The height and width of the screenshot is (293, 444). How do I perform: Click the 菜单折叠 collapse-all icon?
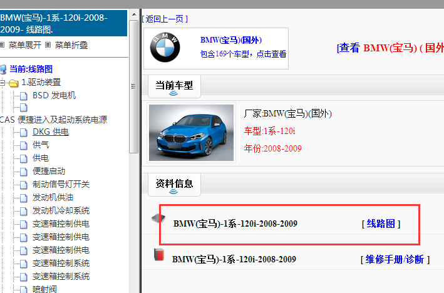[48, 44]
